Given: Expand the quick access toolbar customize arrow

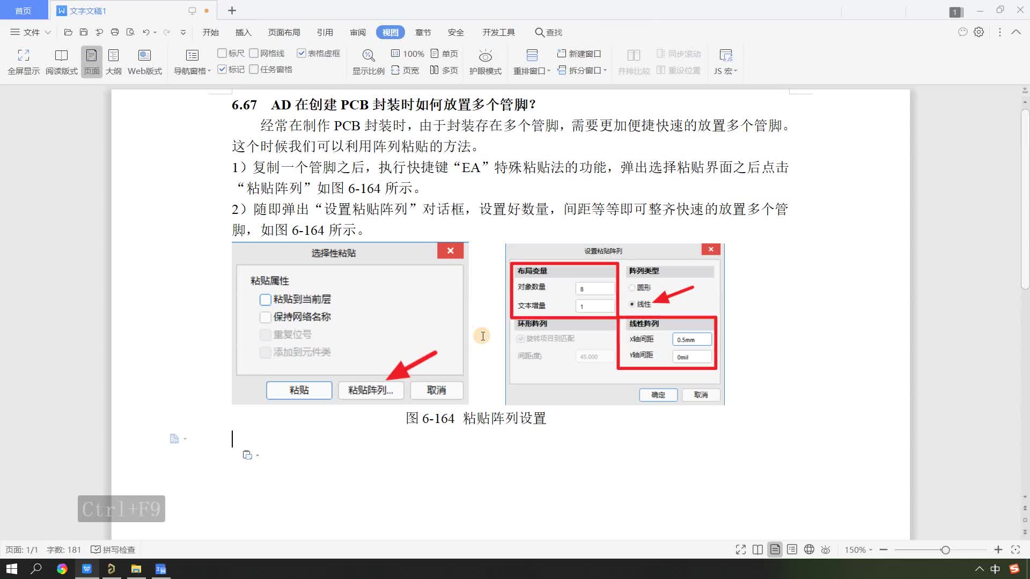Looking at the screenshot, I should coord(183,32).
